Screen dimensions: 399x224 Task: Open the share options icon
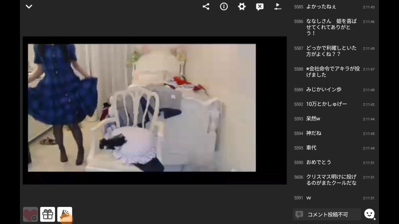tap(206, 7)
